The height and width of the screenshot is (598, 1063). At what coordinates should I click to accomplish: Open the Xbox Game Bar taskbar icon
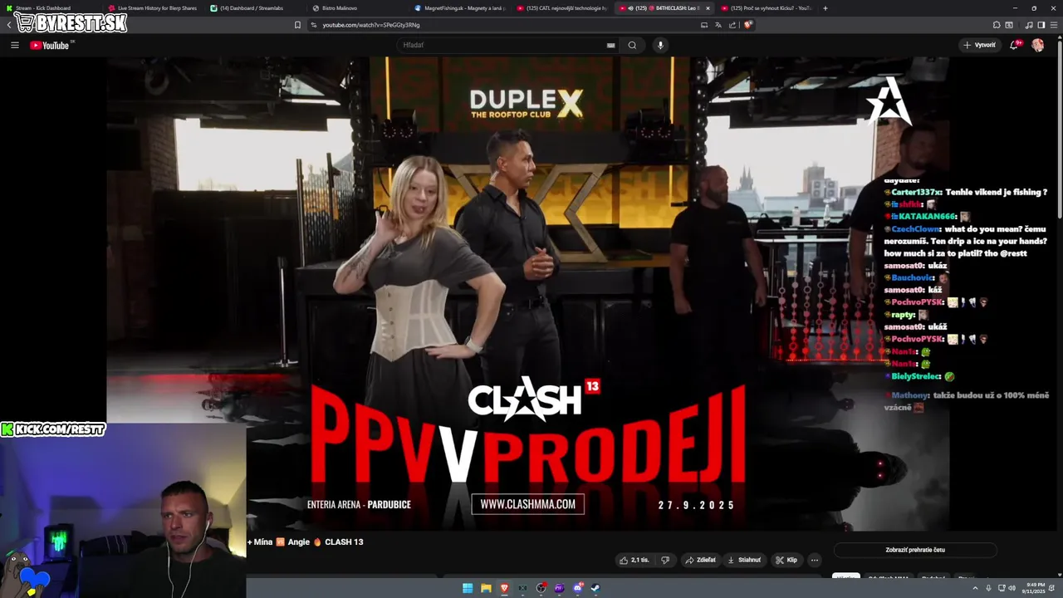pos(522,588)
